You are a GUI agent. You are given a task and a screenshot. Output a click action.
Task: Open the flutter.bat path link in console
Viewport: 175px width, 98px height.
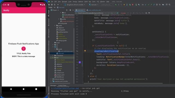(x=65, y=88)
